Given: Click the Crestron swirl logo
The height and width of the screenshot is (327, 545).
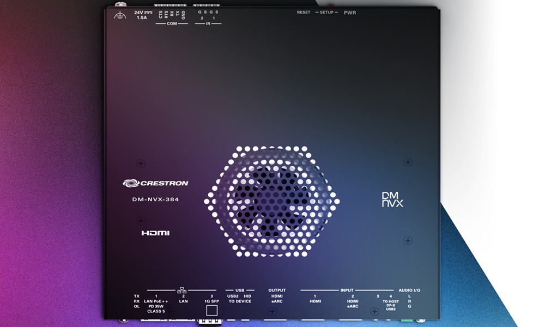Looking at the screenshot, I should point(131,183).
